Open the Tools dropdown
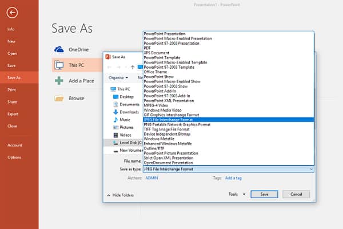Screen dimensions: 343x229 coord(236,195)
